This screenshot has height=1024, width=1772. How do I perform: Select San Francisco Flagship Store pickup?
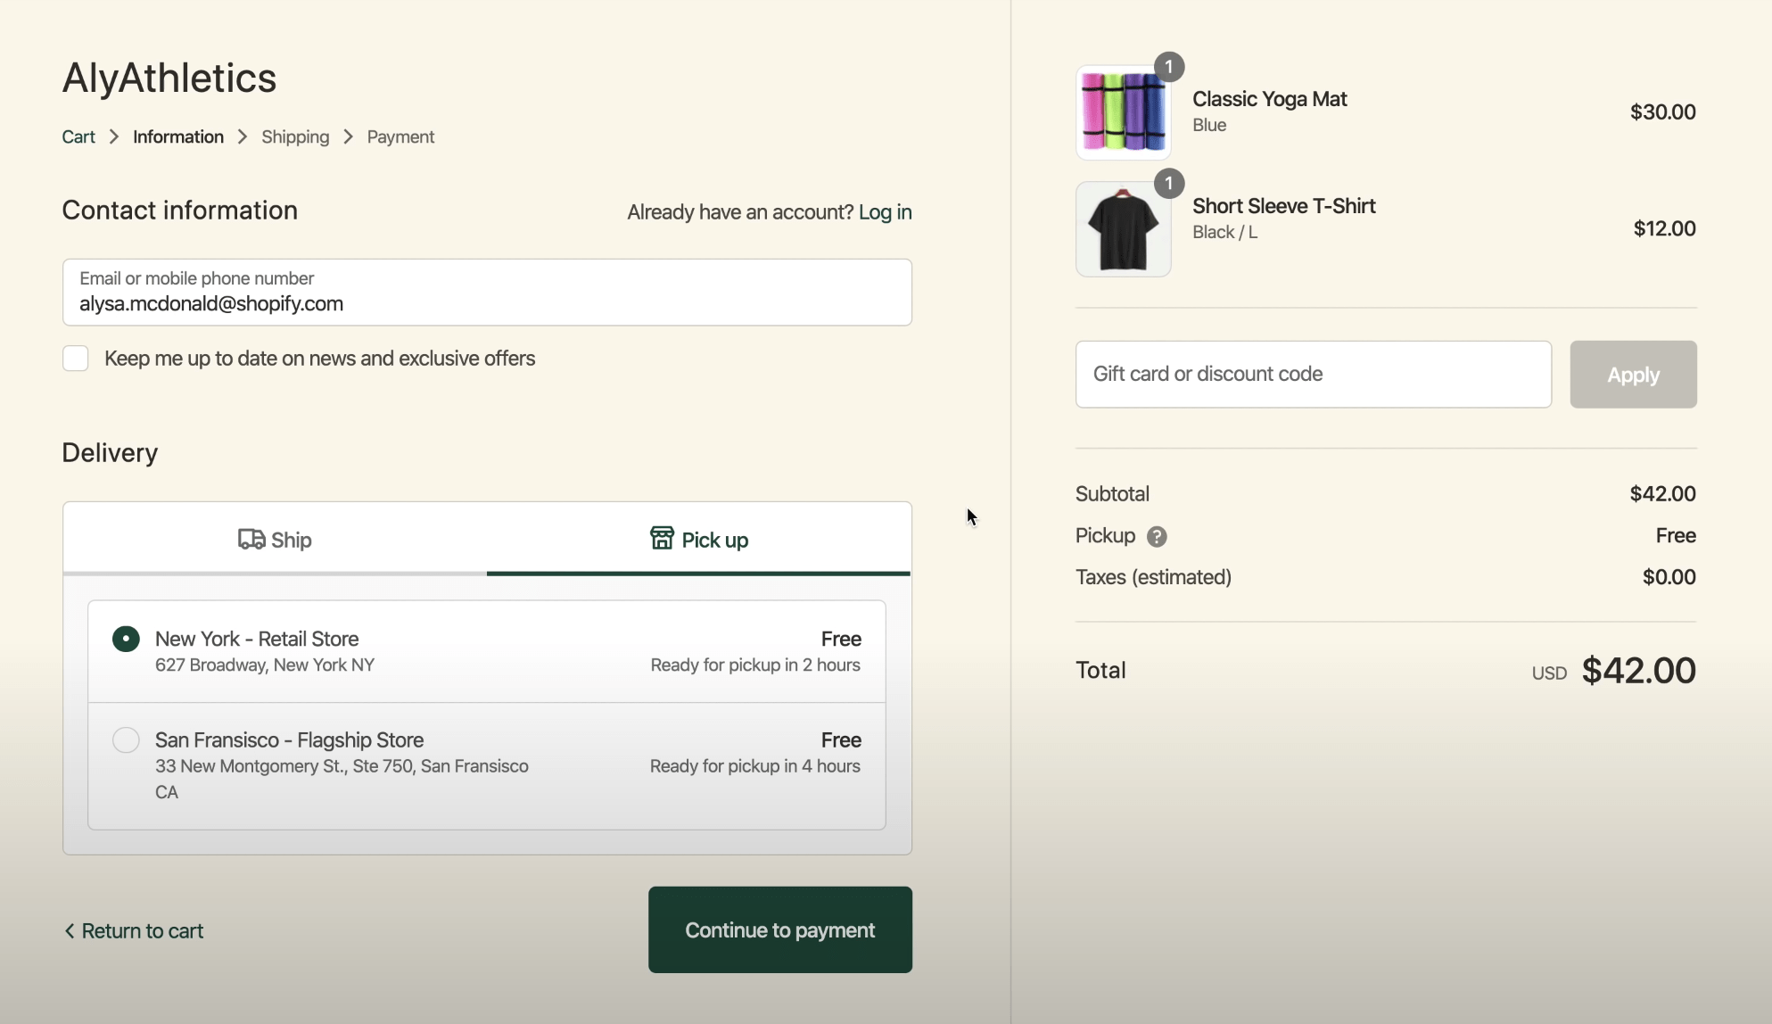tap(126, 740)
